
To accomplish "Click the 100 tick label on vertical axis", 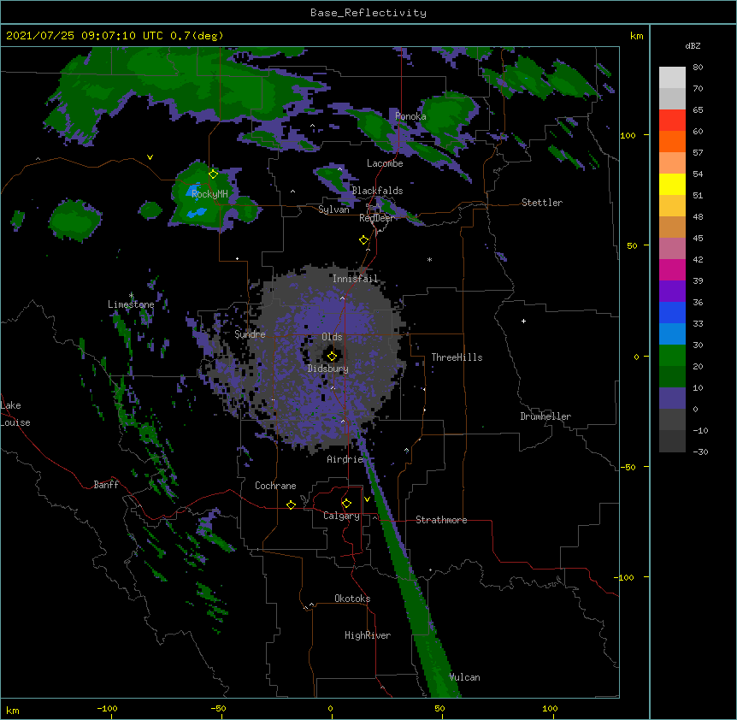I will (x=628, y=135).
